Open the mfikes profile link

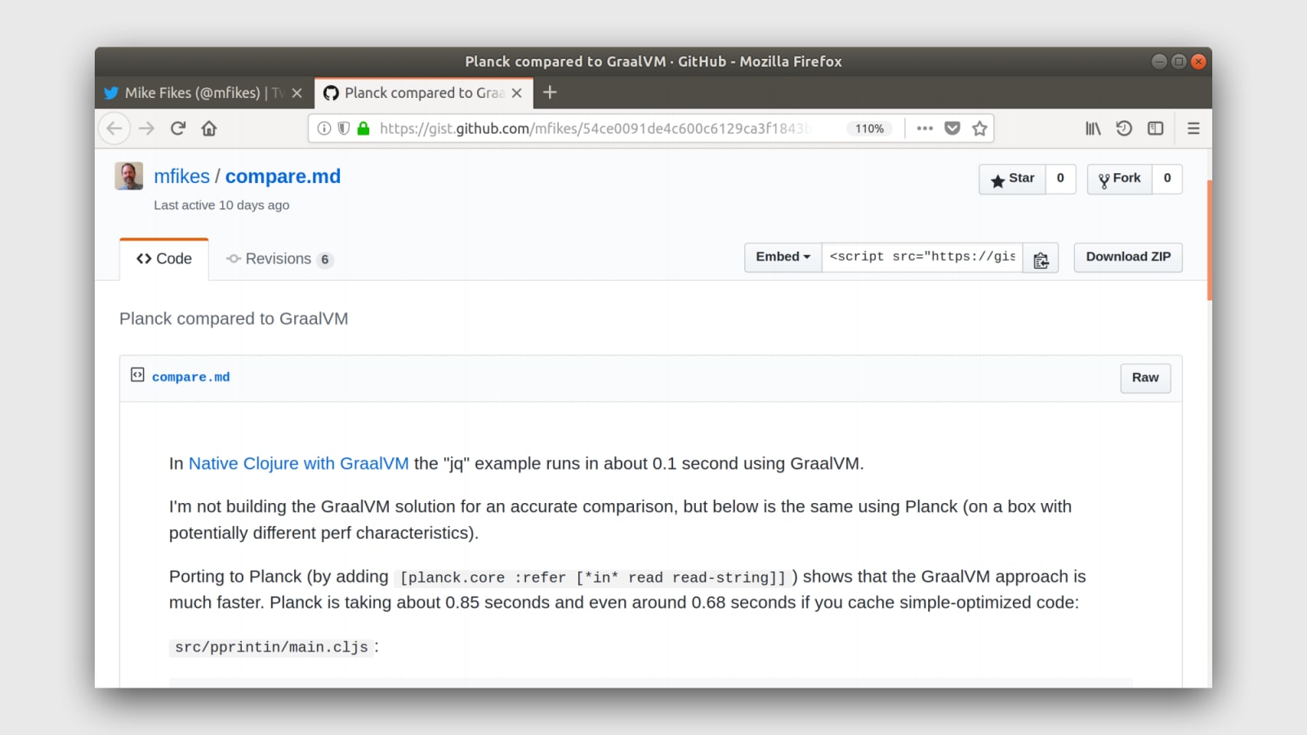coord(182,176)
